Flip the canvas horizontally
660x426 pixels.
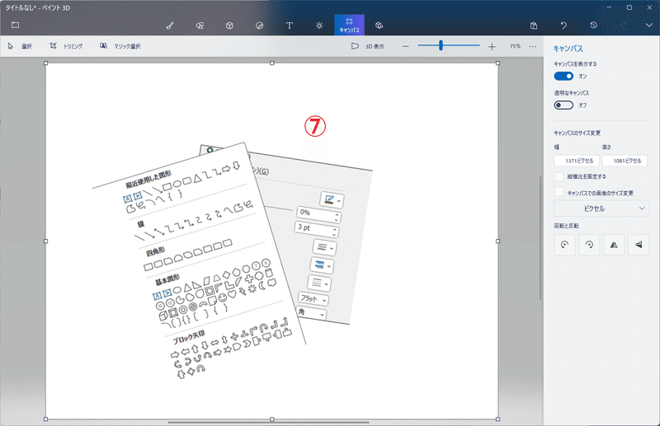click(614, 245)
